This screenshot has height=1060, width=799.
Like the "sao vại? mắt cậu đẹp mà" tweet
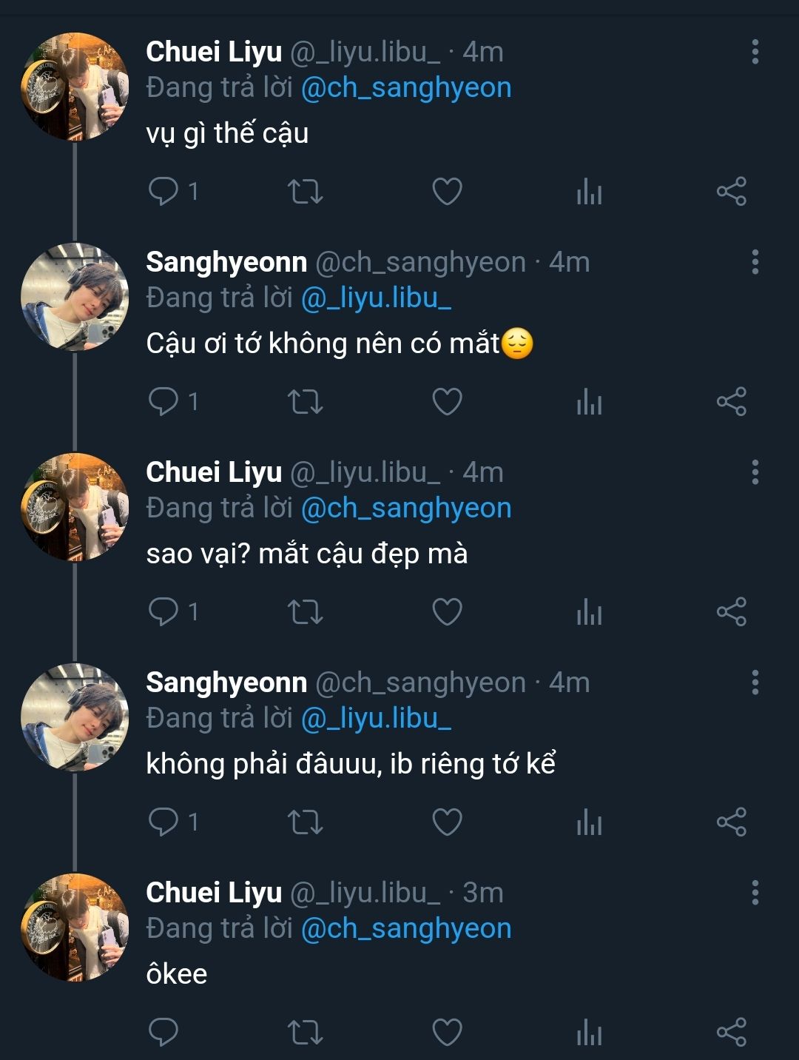click(447, 612)
